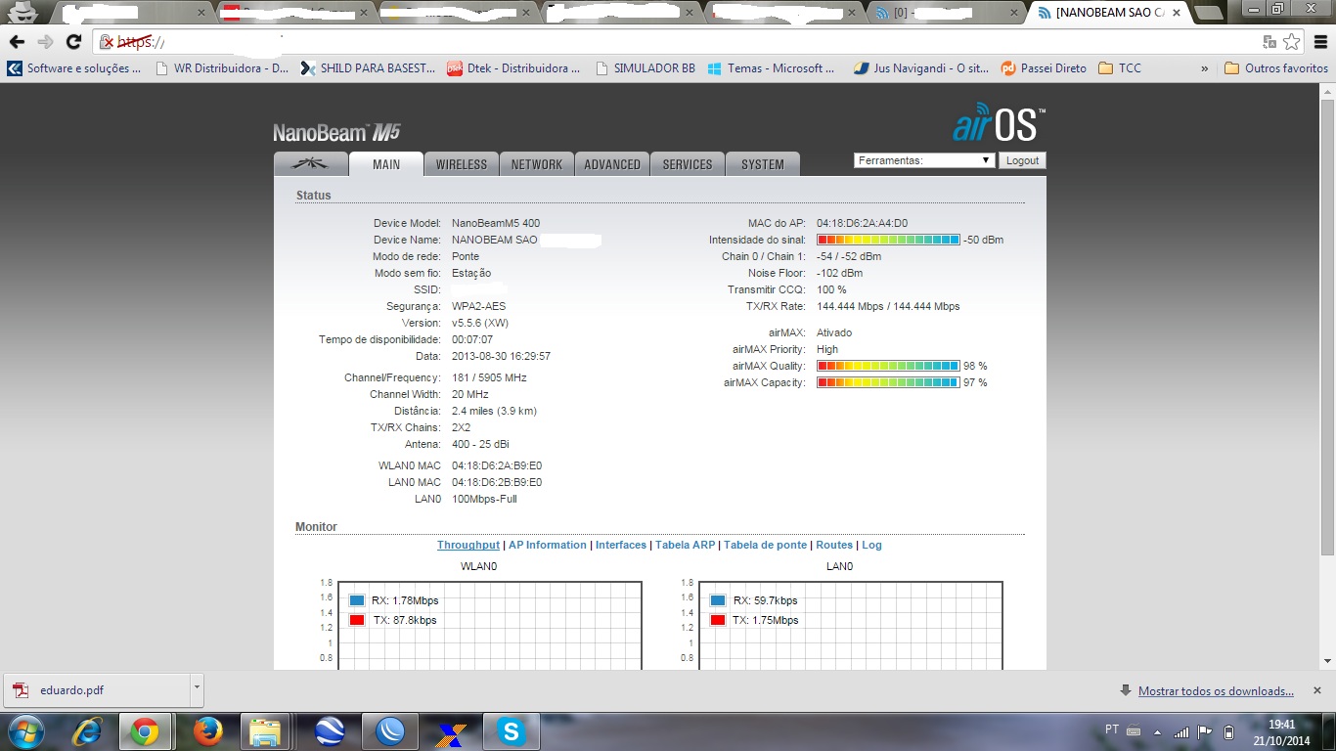The width and height of the screenshot is (1336, 751).
Task: Click the browser forward arrow
Action: coord(45,42)
